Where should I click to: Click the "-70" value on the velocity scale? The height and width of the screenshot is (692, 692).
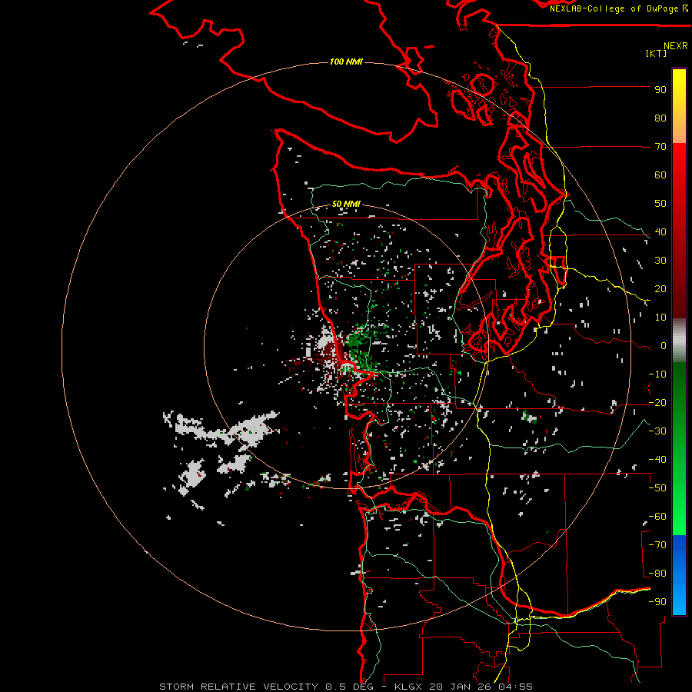657,545
